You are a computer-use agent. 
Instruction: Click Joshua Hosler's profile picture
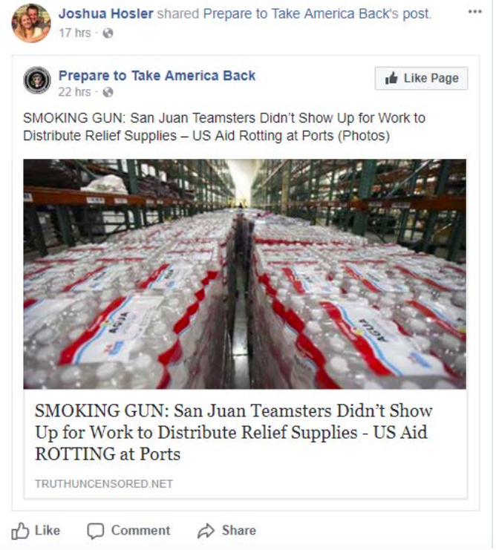tap(31, 23)
